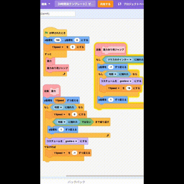
Task: Select the 定義 重力あり用ジャンプ hat block
Action: point(111,50)
